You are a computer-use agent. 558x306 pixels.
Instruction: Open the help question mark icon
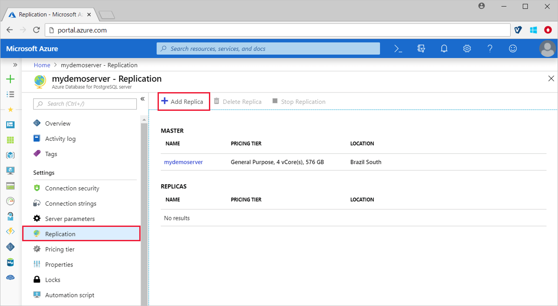tap(490, 48)
